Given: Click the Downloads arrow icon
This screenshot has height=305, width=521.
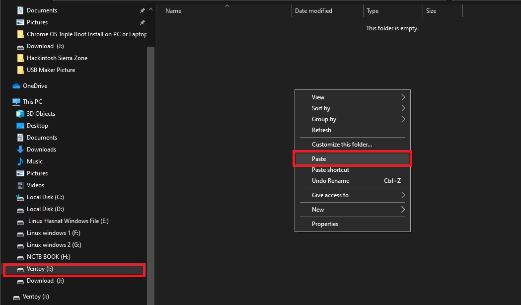Looking at the screenshot, I should (20, 150).
